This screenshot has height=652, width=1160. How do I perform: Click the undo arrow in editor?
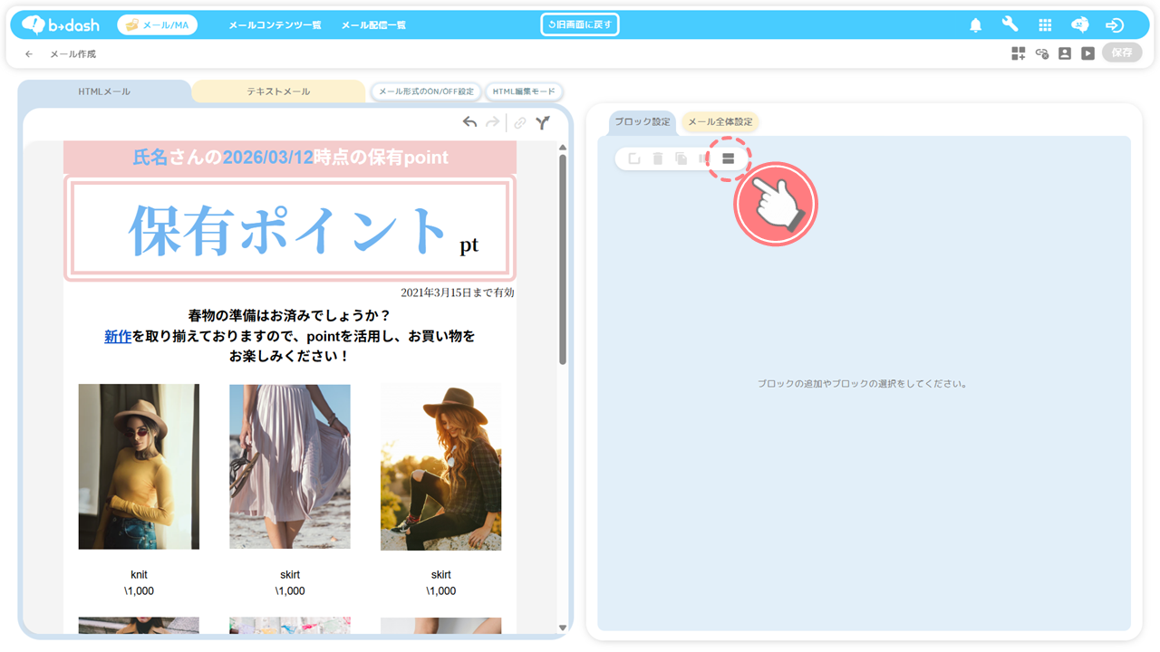point(469,122)
